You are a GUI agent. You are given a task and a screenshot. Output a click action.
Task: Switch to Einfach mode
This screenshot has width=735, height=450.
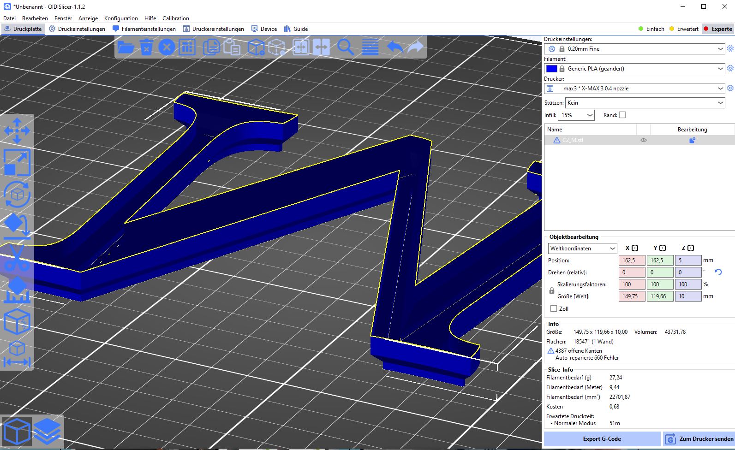(x=651, y=29)
